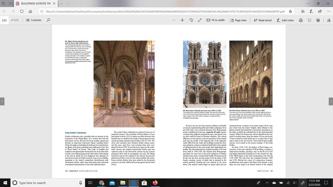Viewport: 333px width, 187px height.
Task: Print the PDF document
Action: (301, 20)
